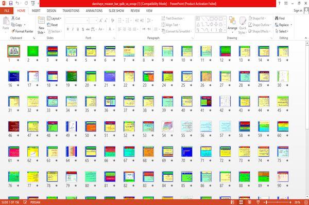
Task: Zoom in using the plus button
Action: tap(290, 202)
